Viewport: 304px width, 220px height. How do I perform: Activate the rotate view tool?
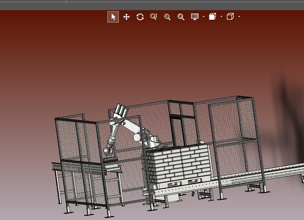[140, 17]
